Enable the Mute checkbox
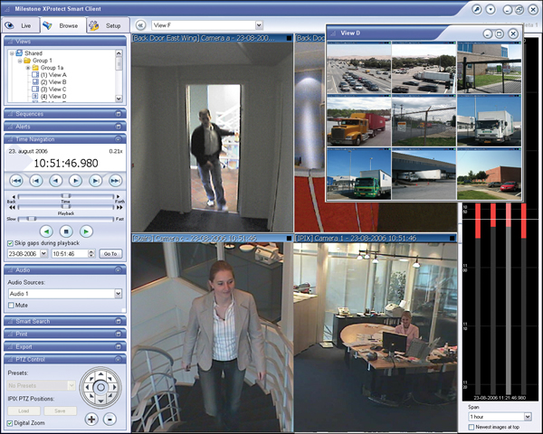This screenshot has height=434, width=543. 11,306
